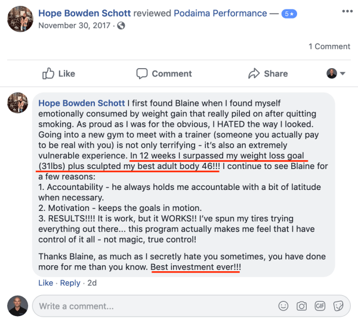Click the commenter avatar beside the comment
This screenshot has height=319, width=358.
click(17, 103)
